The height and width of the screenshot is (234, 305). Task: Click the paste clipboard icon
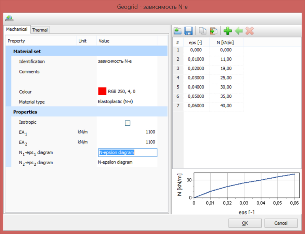coord(214,31)
